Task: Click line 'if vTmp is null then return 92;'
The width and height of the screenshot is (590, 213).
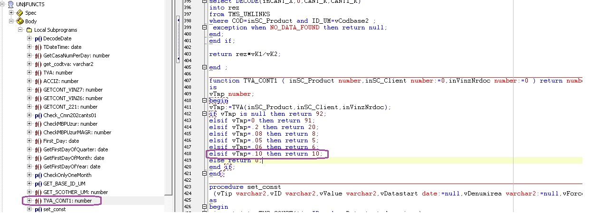Action: [268, 114]
